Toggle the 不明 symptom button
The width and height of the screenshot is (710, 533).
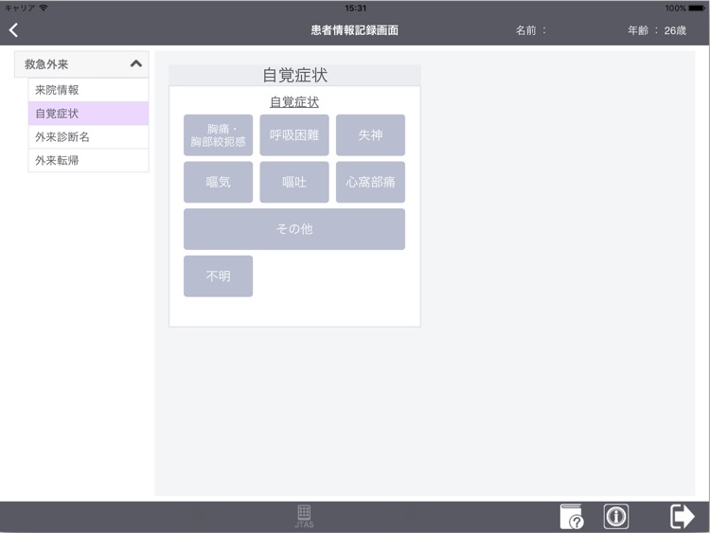(x=219, y=276)
